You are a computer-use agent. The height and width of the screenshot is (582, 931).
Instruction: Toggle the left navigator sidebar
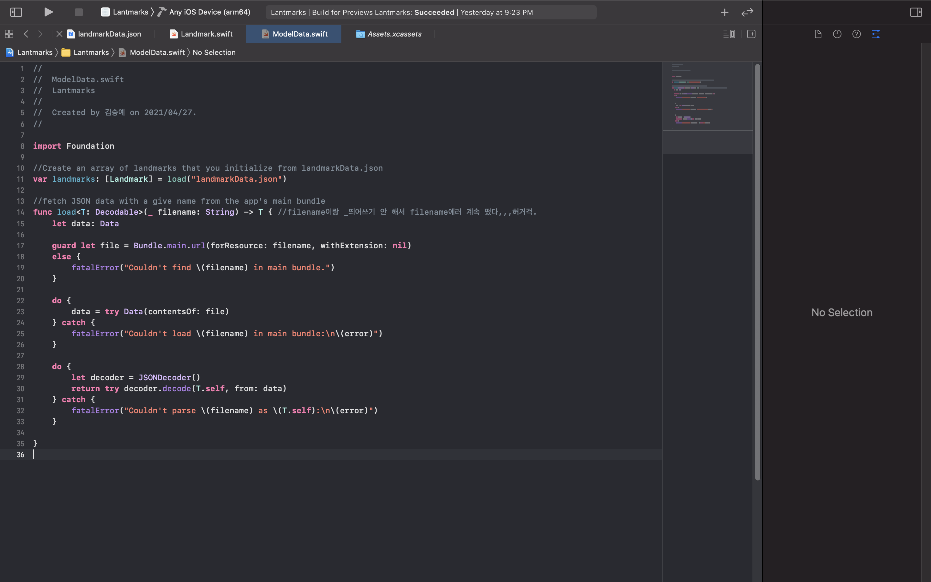click(x=16, y=12)
